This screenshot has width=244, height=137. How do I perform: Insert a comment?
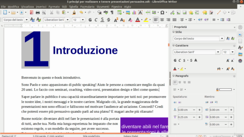[205, 13]
